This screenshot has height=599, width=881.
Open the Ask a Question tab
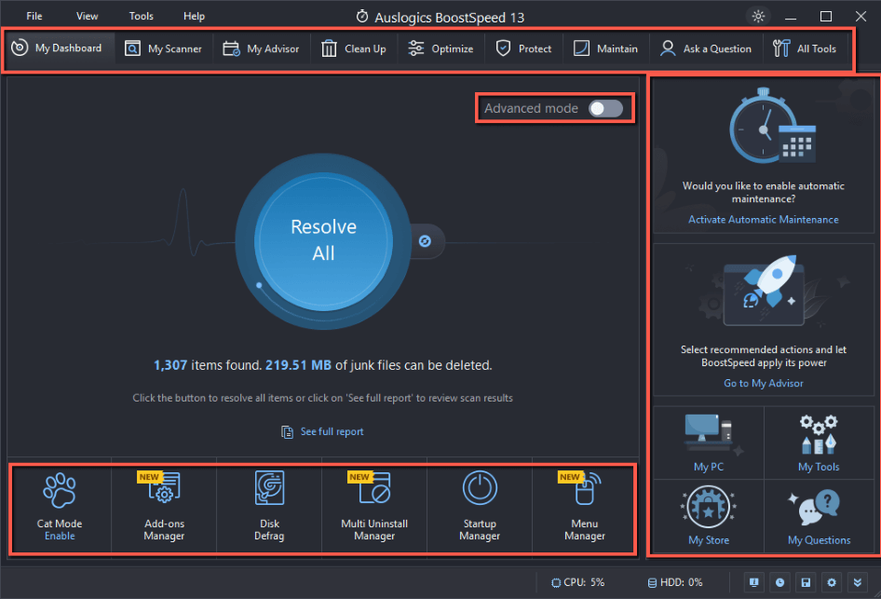(707, 48)
